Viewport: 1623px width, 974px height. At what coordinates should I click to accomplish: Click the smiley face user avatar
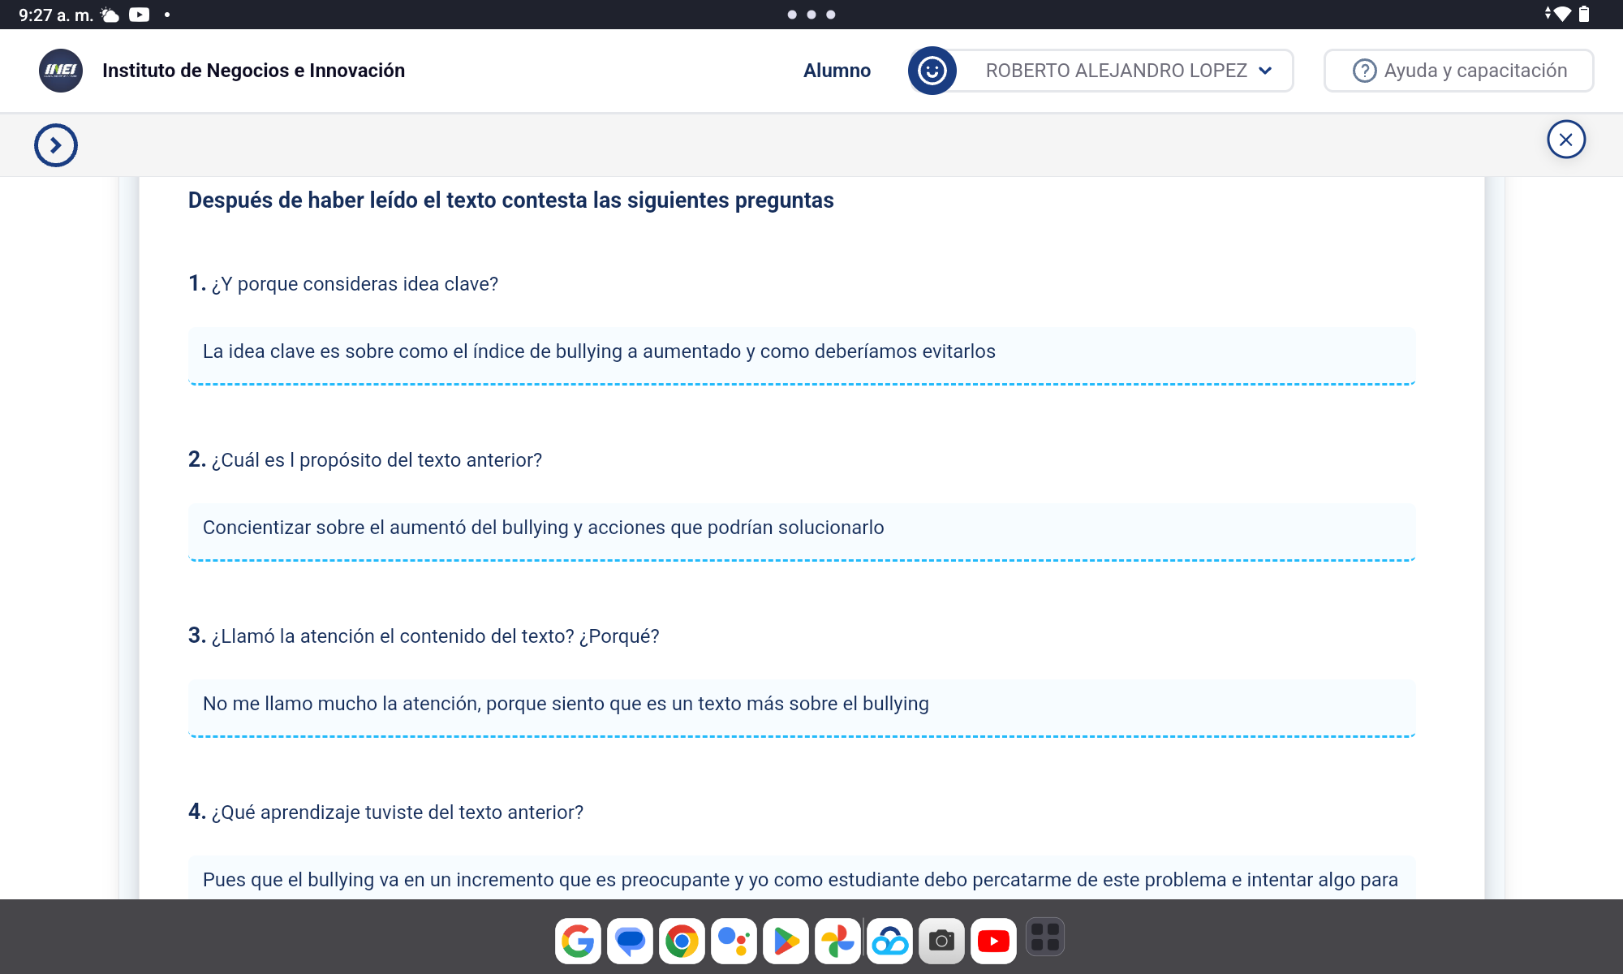pyautogui.click(x=932, y=71)
